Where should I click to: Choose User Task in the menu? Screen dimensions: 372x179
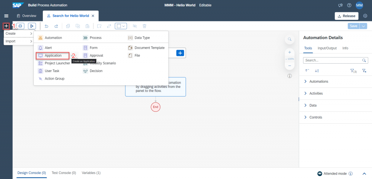[49, 71]
